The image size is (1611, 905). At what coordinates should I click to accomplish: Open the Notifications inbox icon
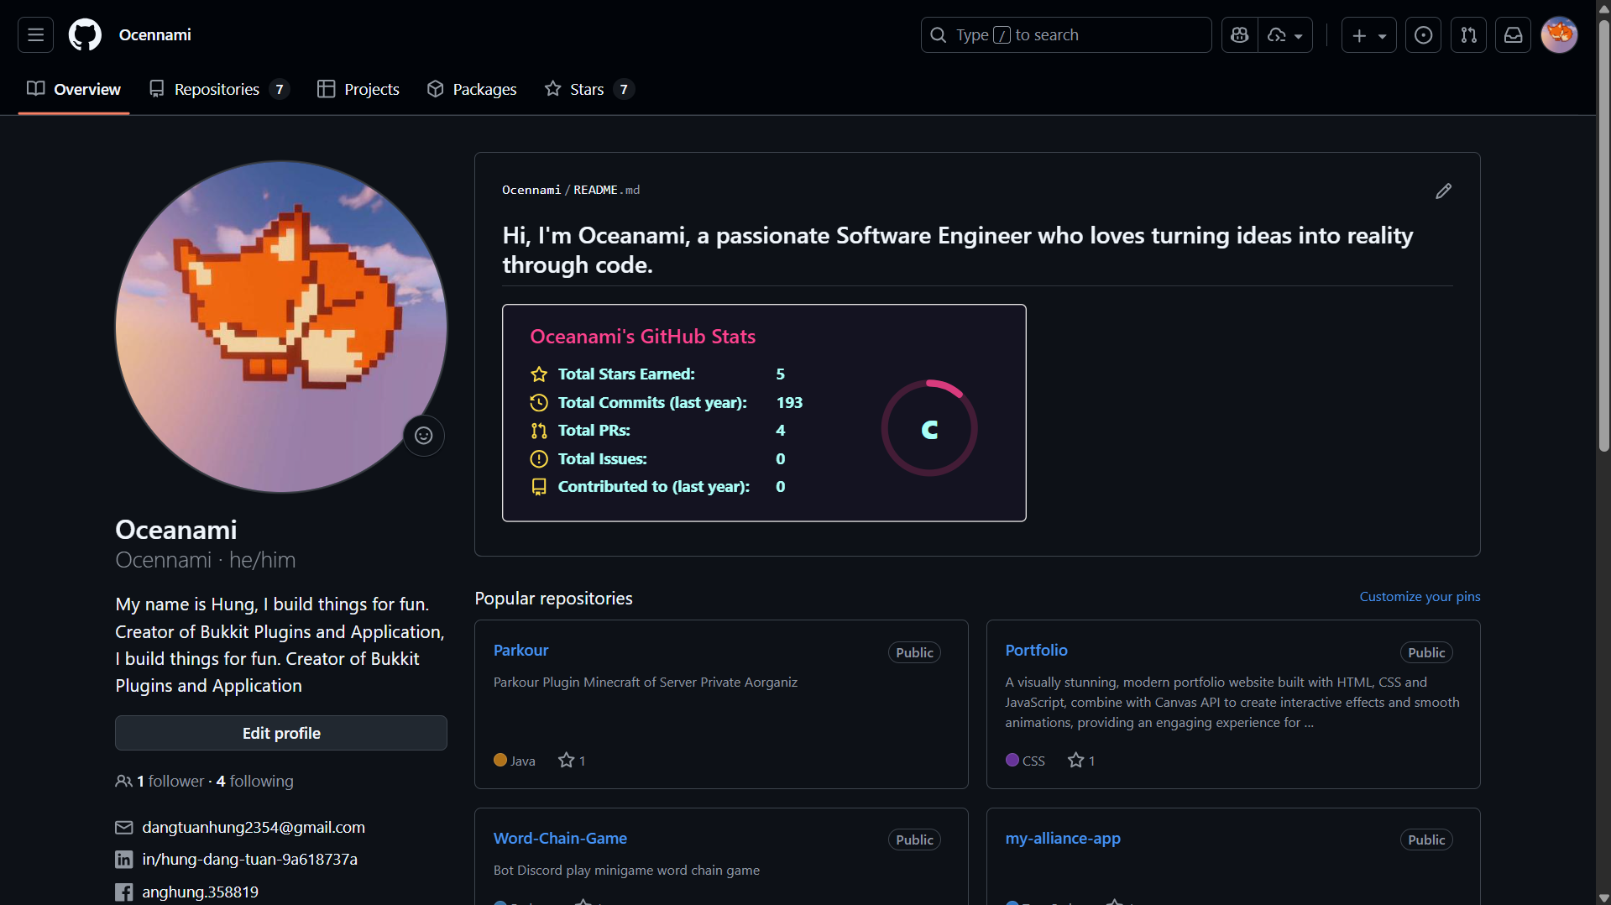click(x=1513, y=35)
